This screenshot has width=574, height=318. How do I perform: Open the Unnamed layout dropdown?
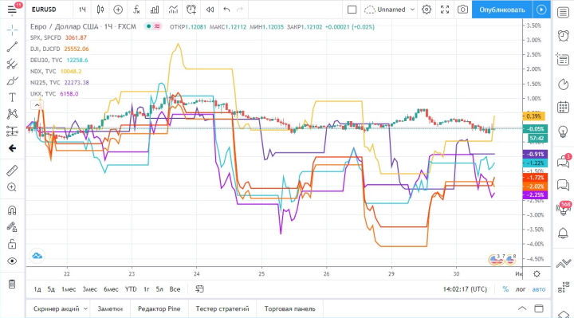tap(390, 10)
